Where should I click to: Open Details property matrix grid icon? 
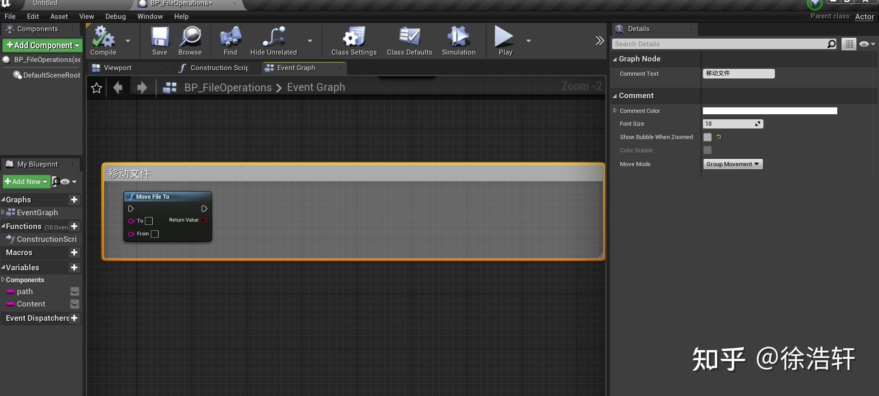849,44
